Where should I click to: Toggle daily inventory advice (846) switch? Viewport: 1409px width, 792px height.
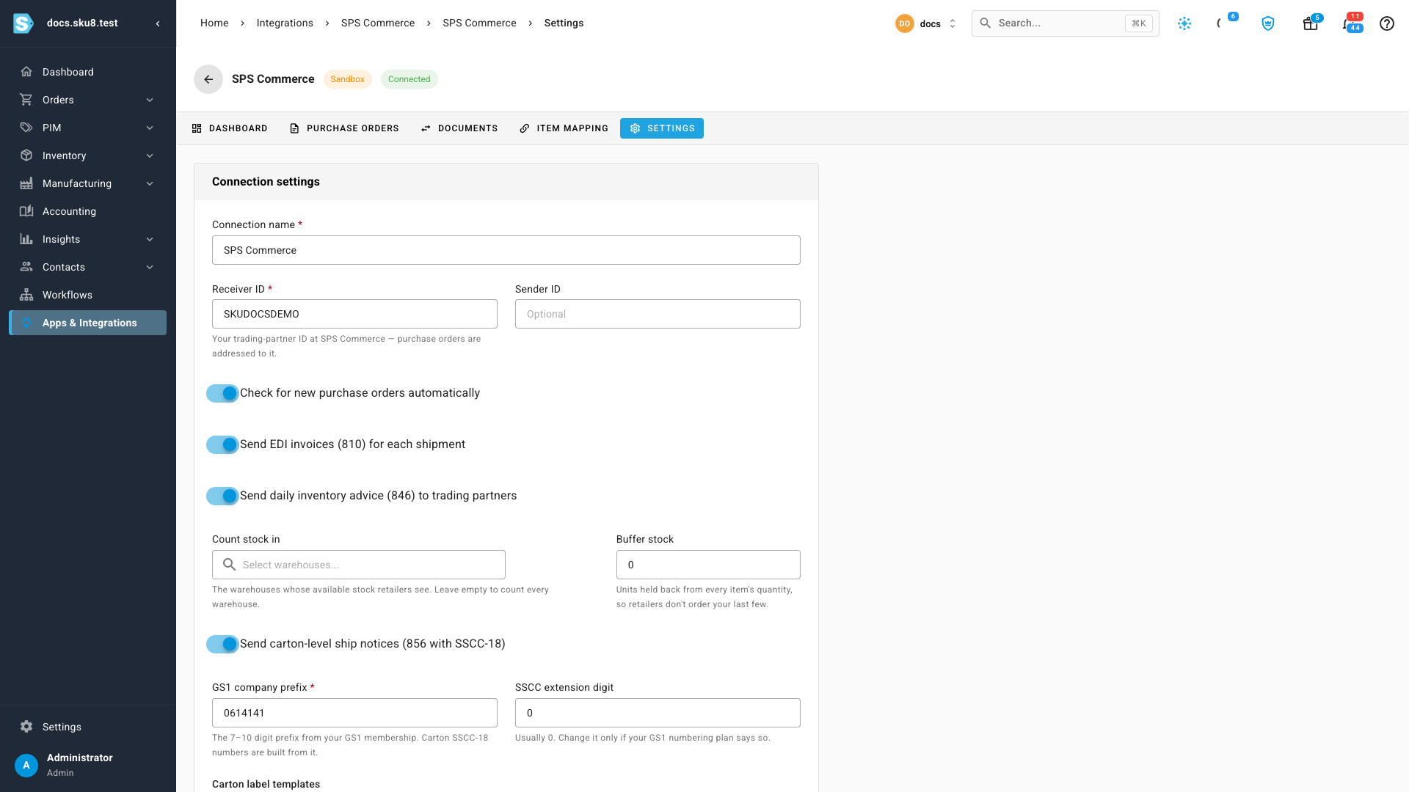pyautogui.click(x=222, y=496)
